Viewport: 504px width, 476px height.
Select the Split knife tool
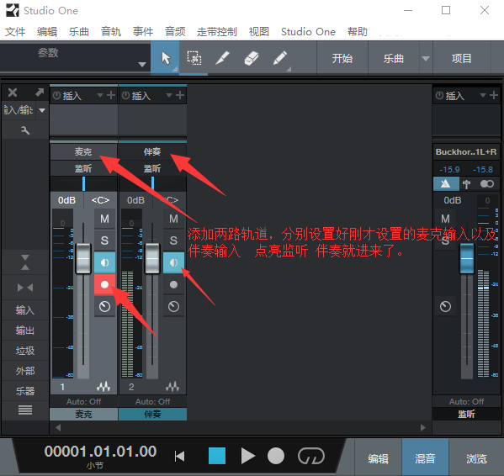[222, 58]
